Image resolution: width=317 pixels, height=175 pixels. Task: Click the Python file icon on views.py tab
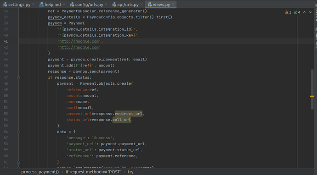(150, 5)
